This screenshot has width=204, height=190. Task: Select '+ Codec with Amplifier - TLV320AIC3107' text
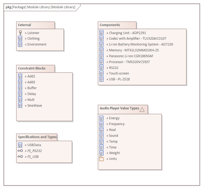pos(136,39)
